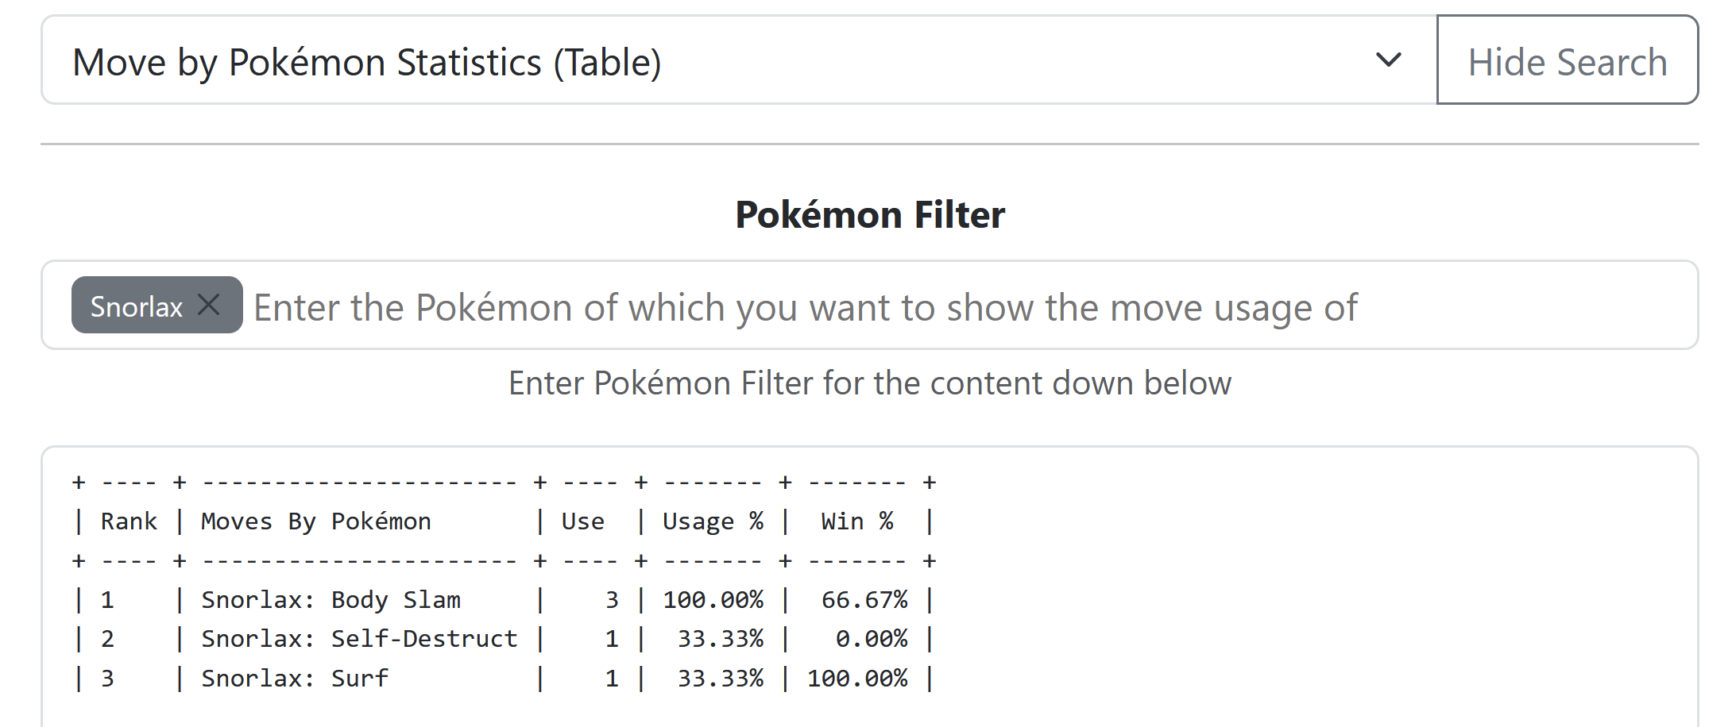Remove the Snorlax filter tag via X
The width and height of the screenshot is (1732, 727).
coord(209,305)
